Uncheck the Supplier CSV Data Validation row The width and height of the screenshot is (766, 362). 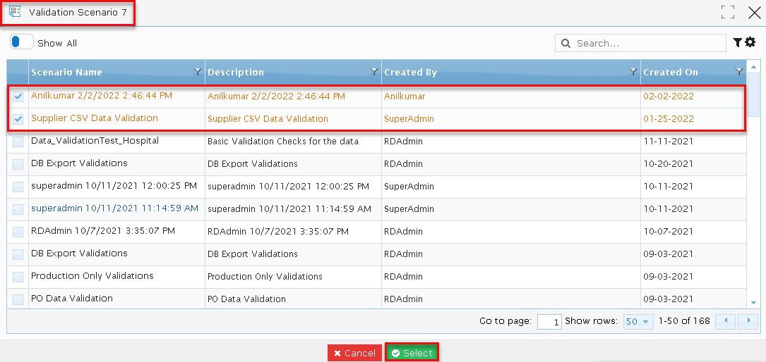18,119
